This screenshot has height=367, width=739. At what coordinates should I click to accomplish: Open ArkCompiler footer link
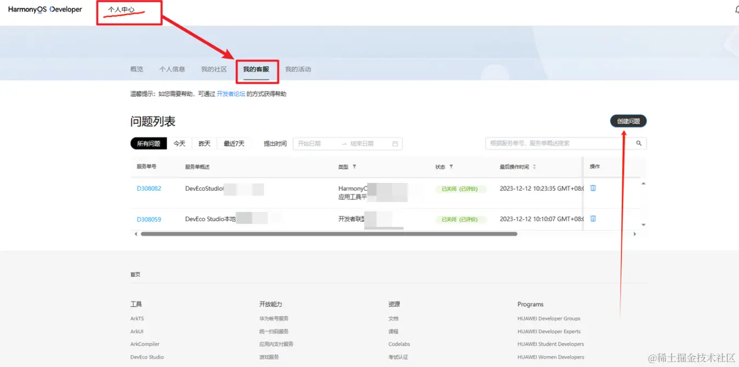(145, 344)
